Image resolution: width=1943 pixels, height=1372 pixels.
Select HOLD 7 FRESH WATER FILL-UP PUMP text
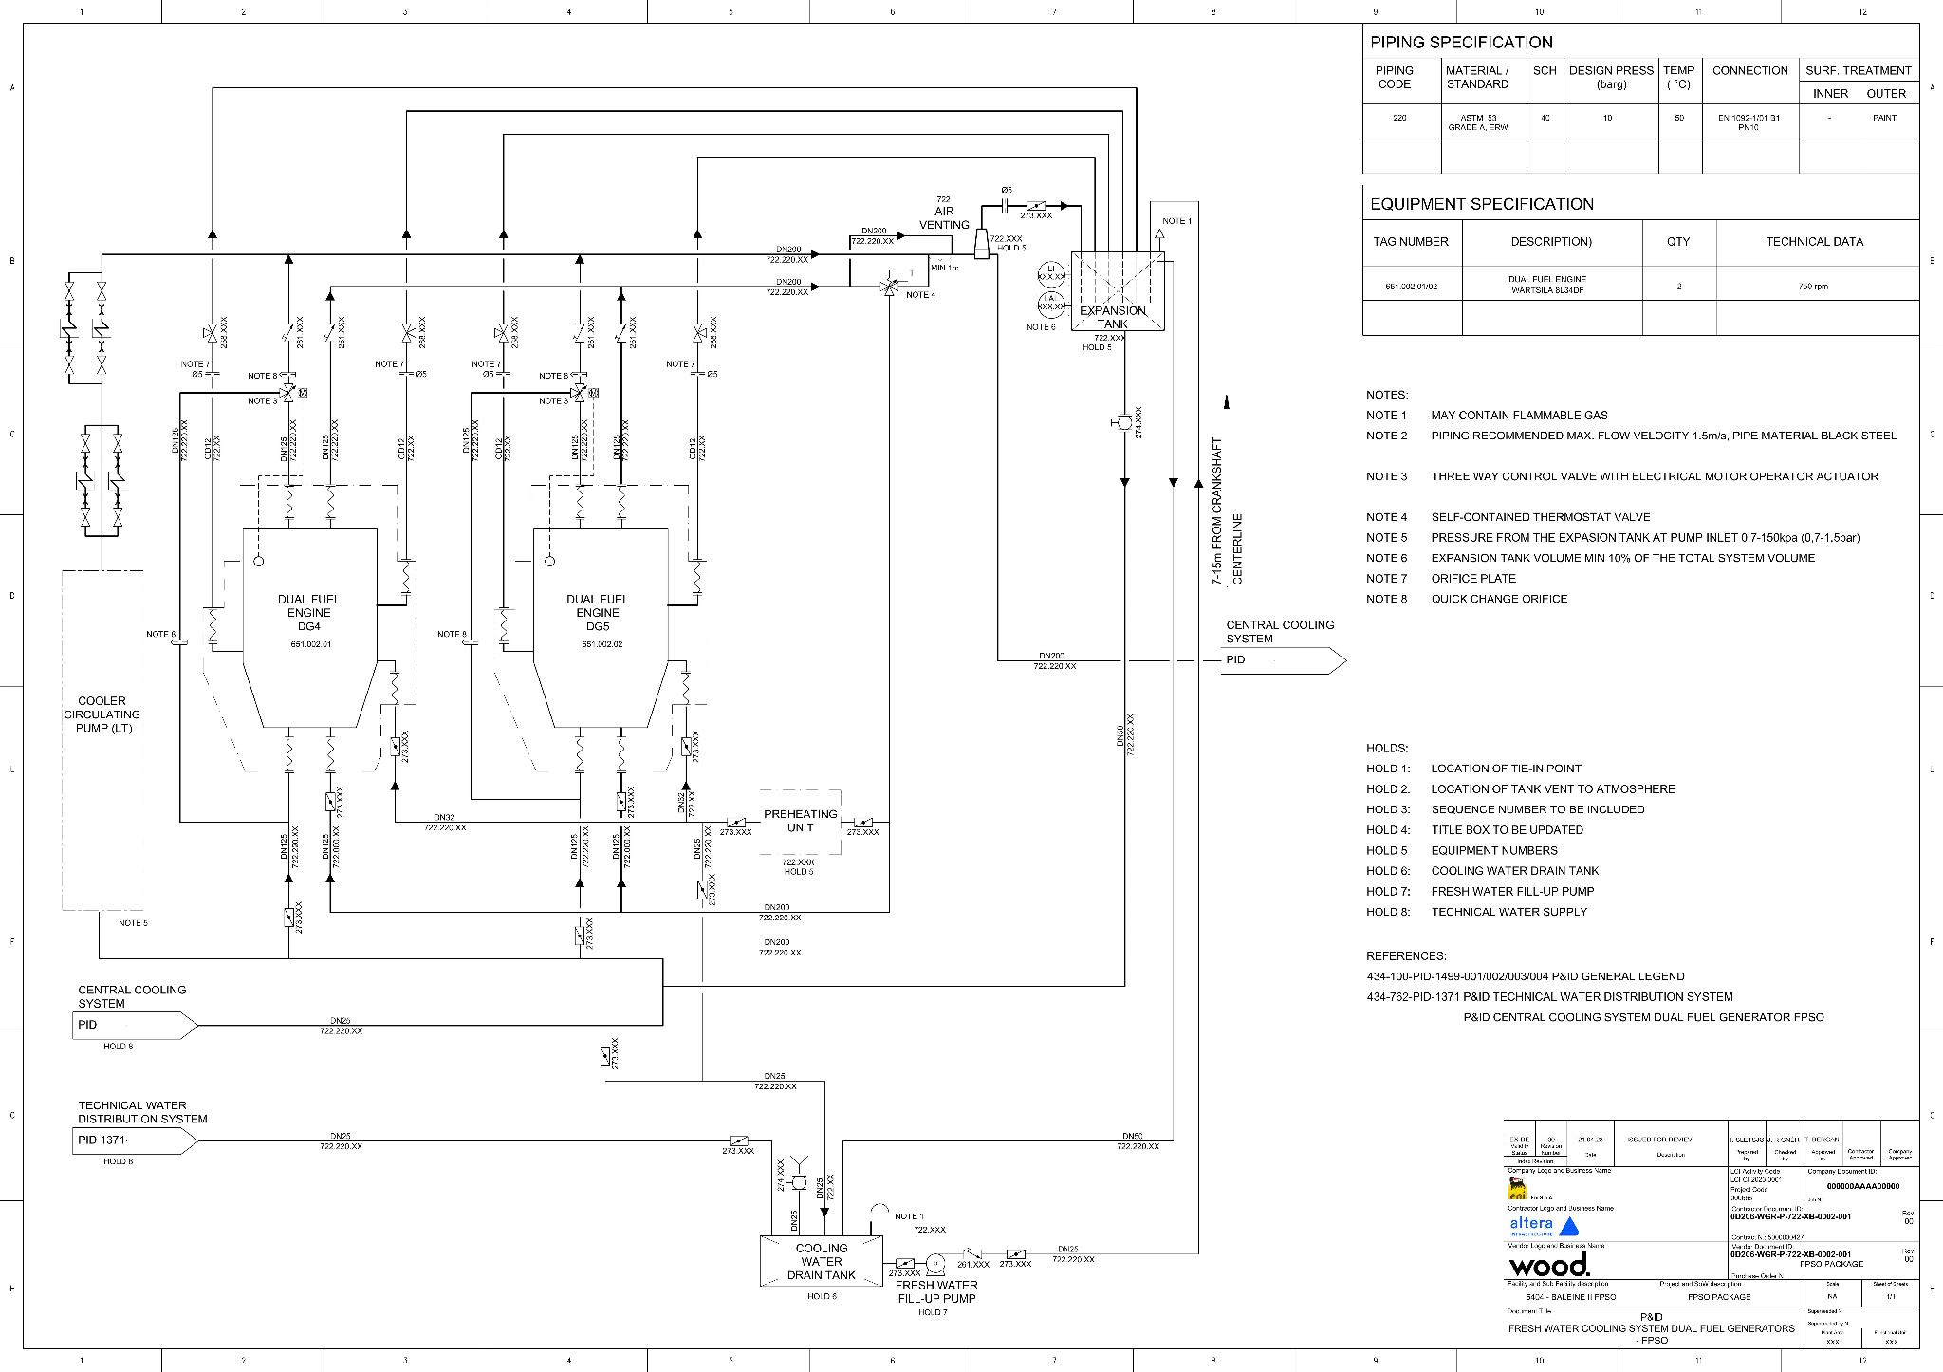click(x=1512, y=891)
